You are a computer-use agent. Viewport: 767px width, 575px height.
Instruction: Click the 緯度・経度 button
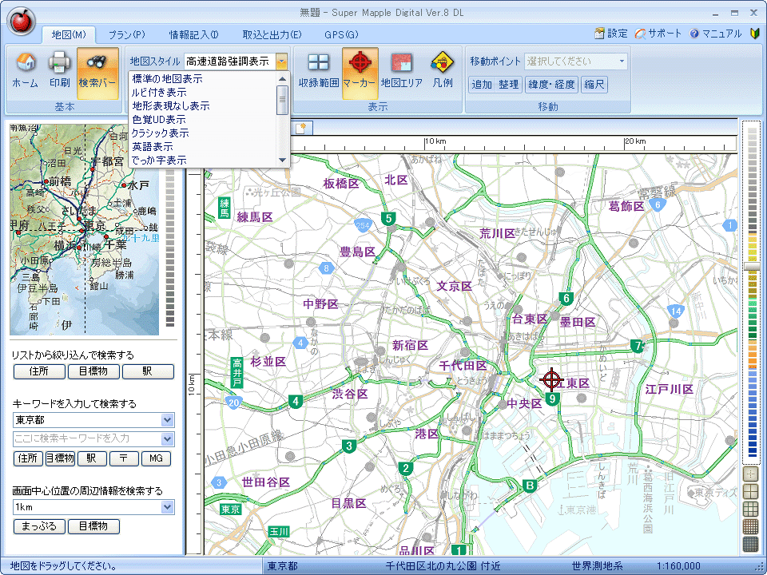[552, 85]
